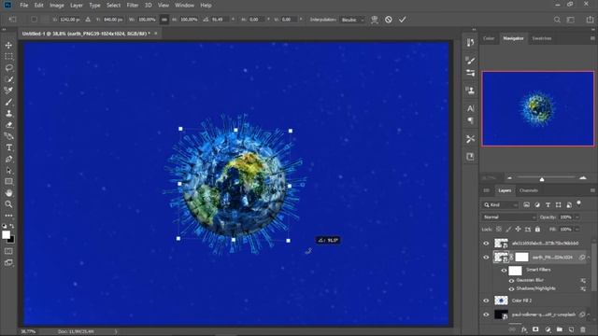
Task: Open the Opacity slider dropdown arrow
Action: point(577,217)
